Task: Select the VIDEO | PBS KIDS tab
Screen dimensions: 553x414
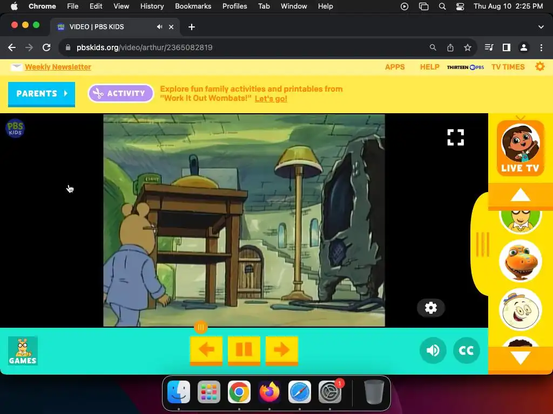Action: pos(116,27)
